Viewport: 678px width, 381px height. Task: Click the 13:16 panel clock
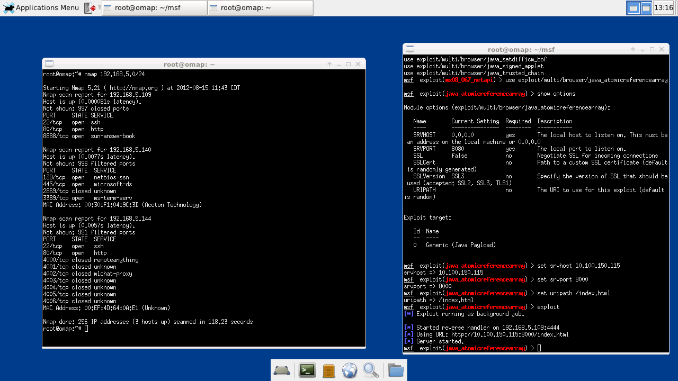click(x=664, y=8)
